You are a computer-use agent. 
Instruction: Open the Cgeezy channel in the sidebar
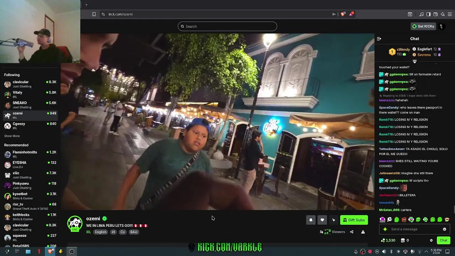pyautogui.click(x=30, y=126)
